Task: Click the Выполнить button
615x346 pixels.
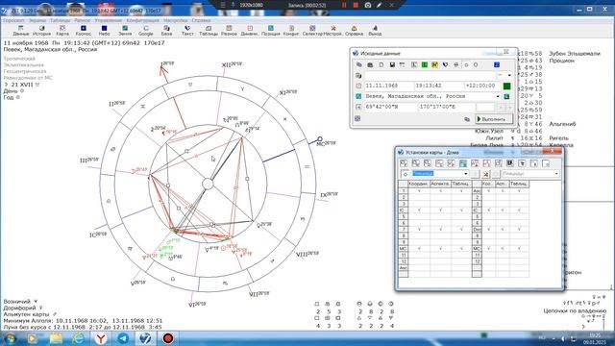Action: click(493, 119)
